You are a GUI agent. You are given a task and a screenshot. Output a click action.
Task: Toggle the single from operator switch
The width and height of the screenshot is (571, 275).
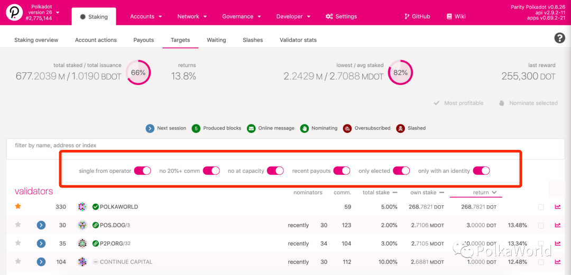pyautogui.click(x=142, y=171)
